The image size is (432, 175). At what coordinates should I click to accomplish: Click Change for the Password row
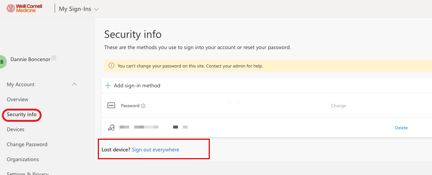click(x=338, y=106)
